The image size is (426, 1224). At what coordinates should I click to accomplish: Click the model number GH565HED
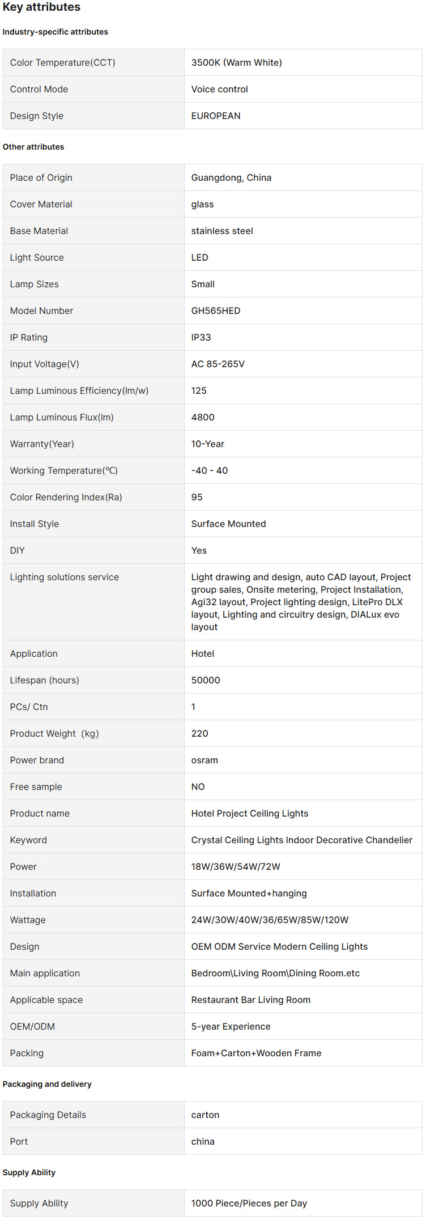click(x=215, y=311)
